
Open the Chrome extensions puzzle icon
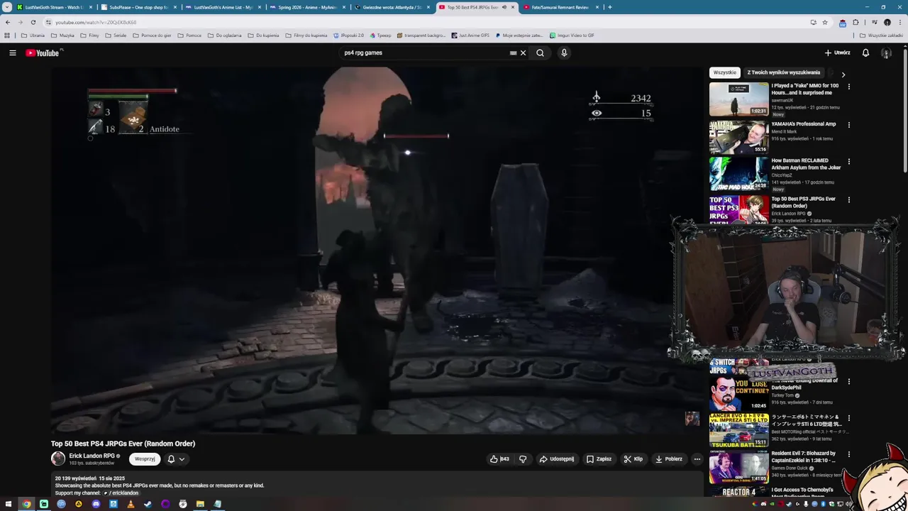(x=856, y=22)
